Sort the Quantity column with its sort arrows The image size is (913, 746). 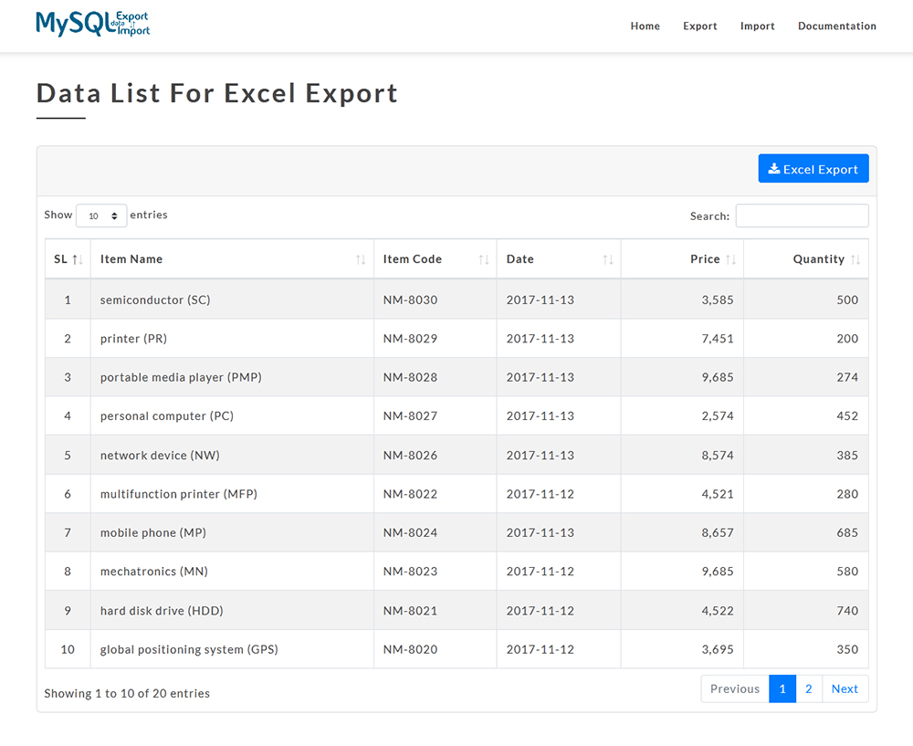857,259
